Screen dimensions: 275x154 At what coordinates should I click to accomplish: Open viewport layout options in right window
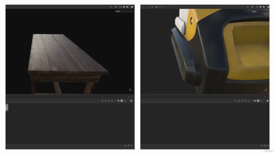click(x=257, y=7)
